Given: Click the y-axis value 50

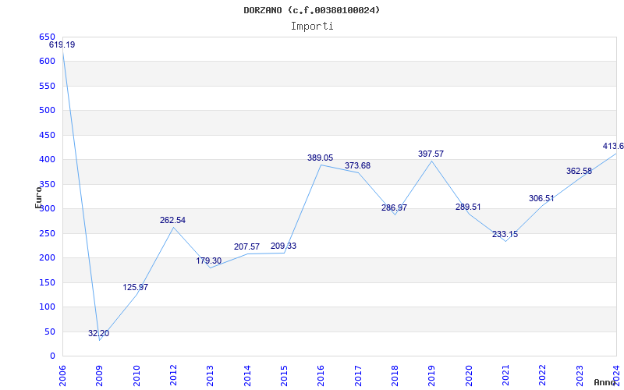Looking at the screenshot, I should 49,332.
